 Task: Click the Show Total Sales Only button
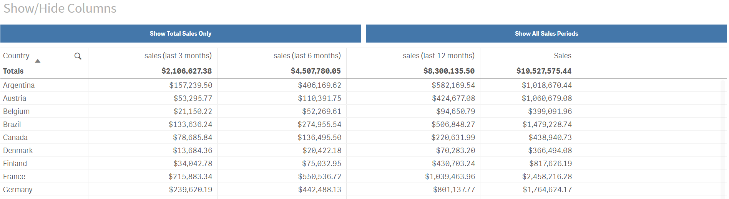[180, 34]
